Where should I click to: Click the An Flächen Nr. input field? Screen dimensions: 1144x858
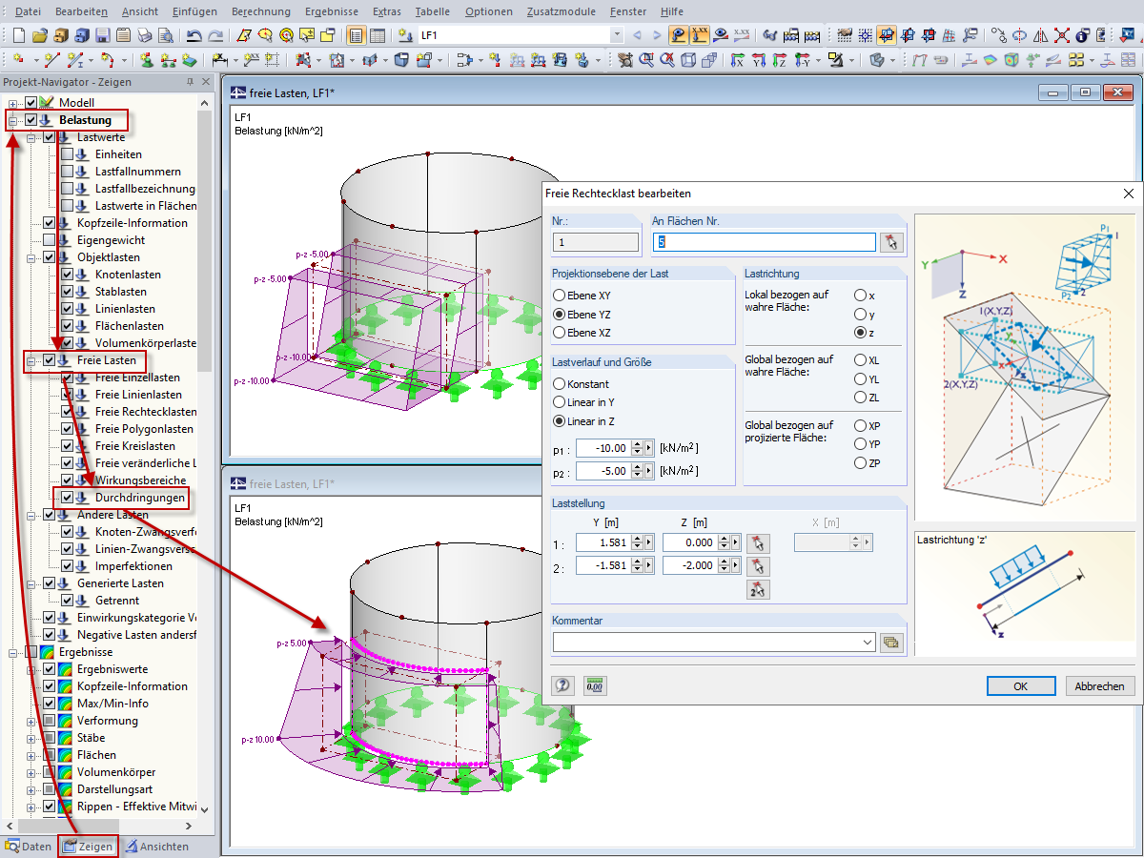tap(763, 242)
